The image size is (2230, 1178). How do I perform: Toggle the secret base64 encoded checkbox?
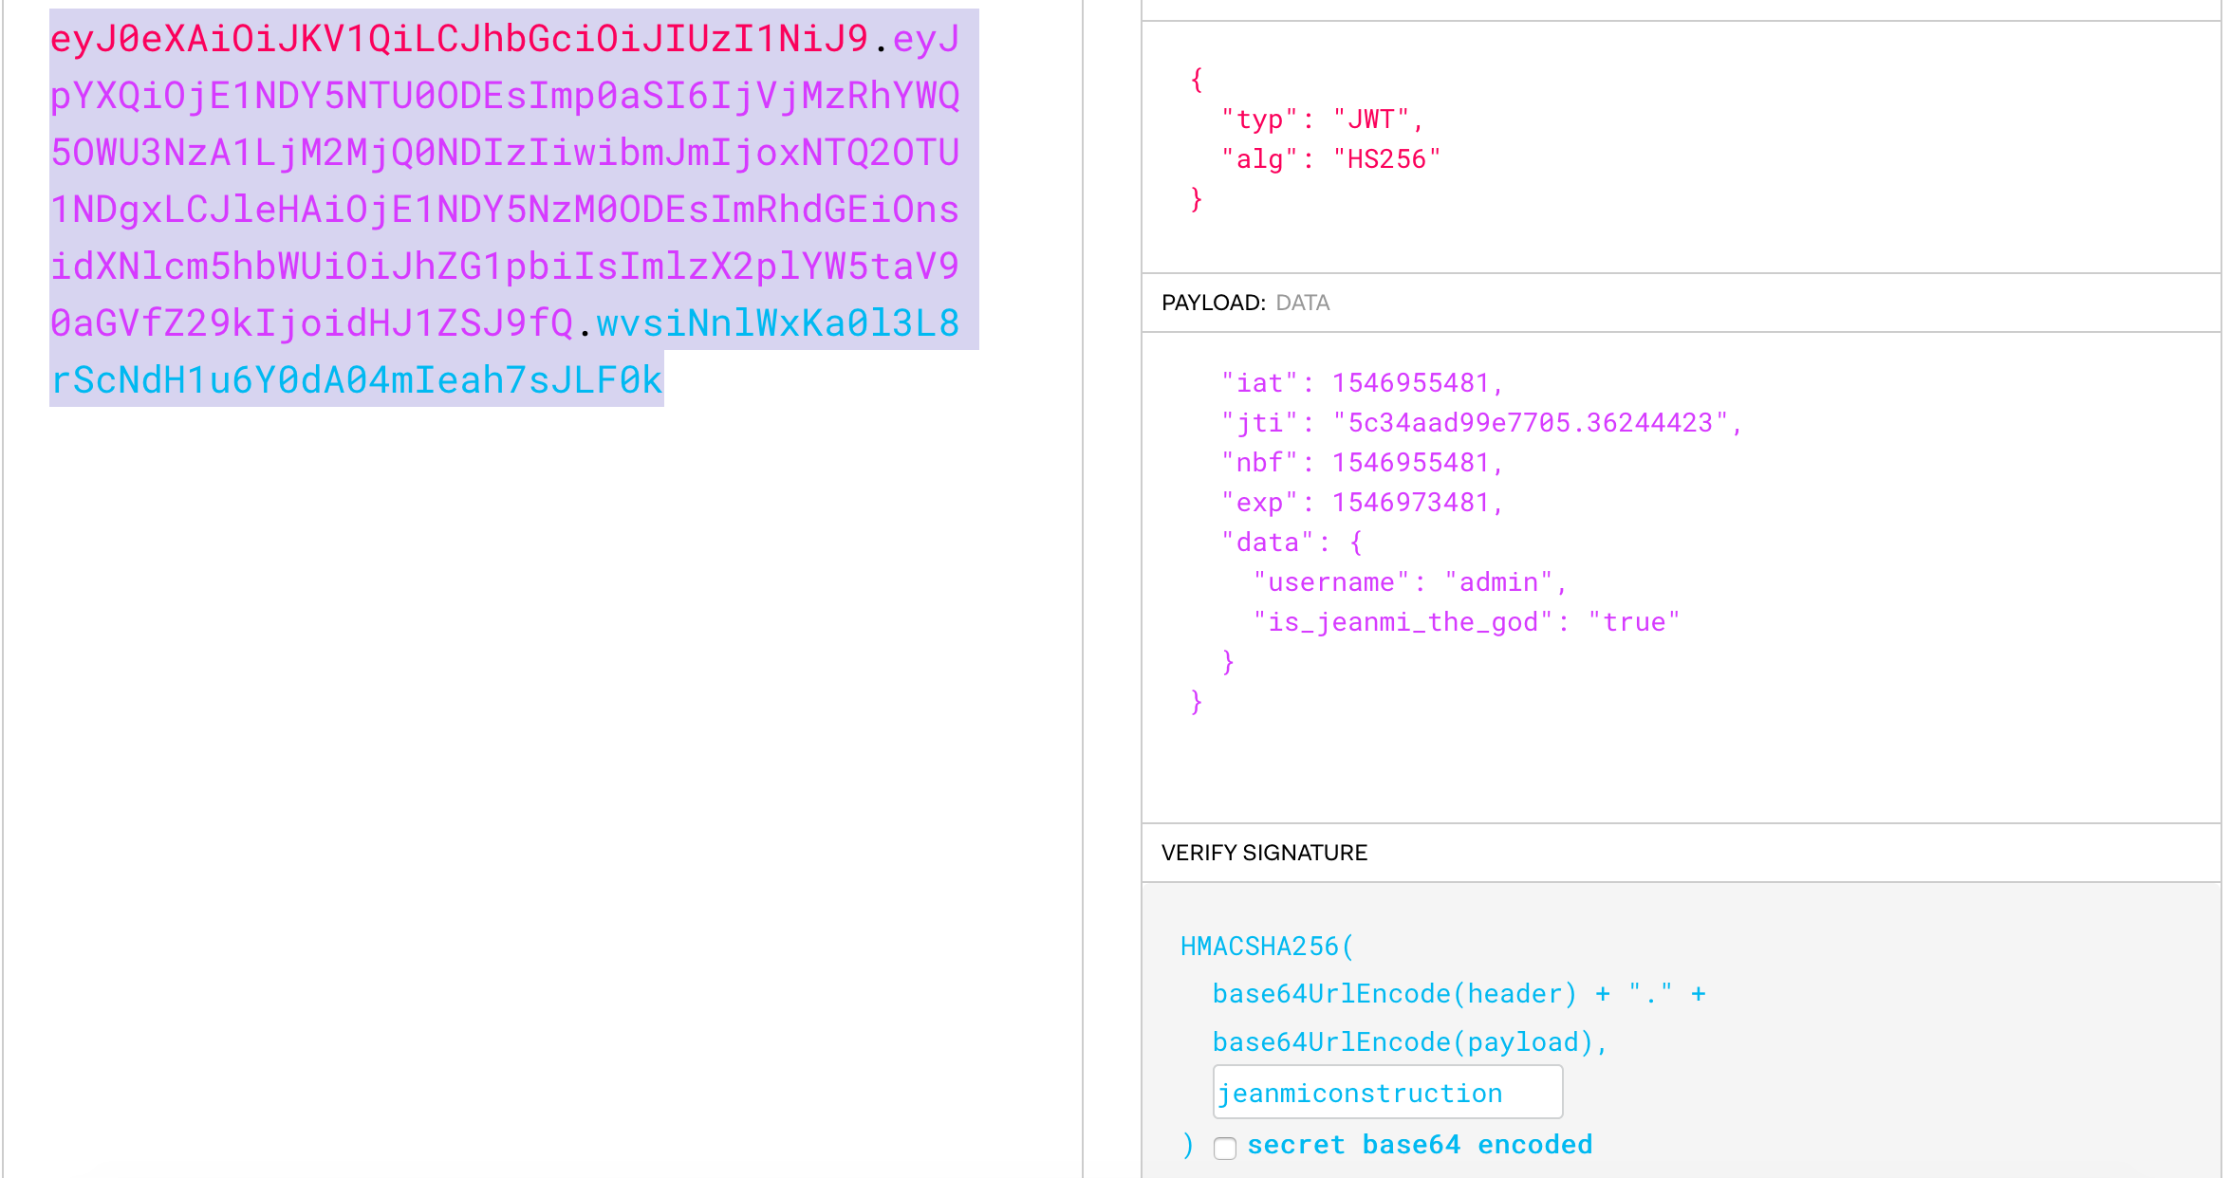[1225, 1148]
